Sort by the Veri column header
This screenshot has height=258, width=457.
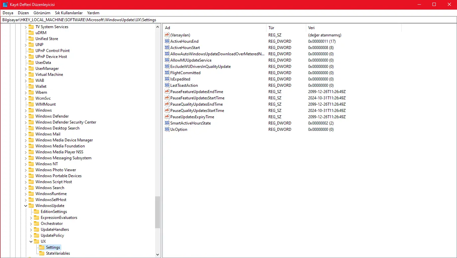click(x=354, y=28)
